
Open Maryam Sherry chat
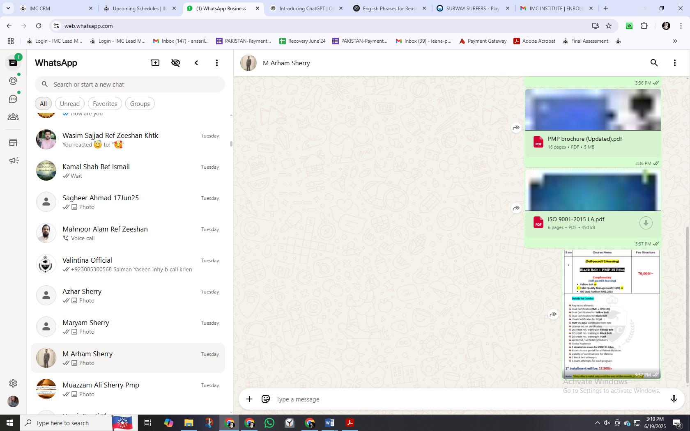point(128,327)
